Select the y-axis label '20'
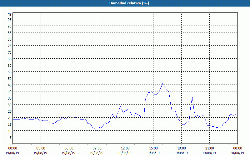 click(10, 118)
